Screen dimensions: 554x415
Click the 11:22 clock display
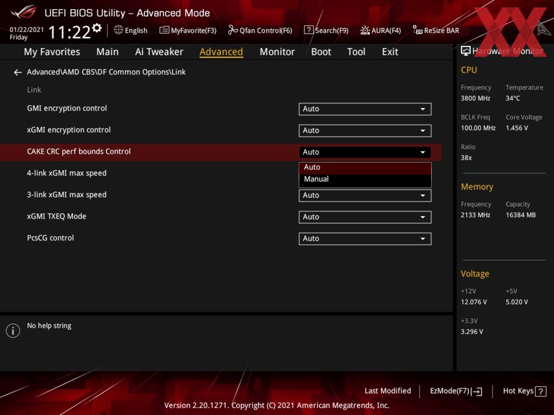[x=69, y=32]
